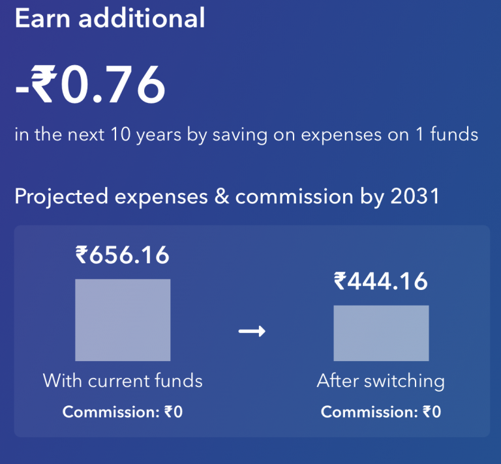Screen dimensions: 501x464
Task: Click the ₹656.16 projected expense amount
Action: coord(123,255)
